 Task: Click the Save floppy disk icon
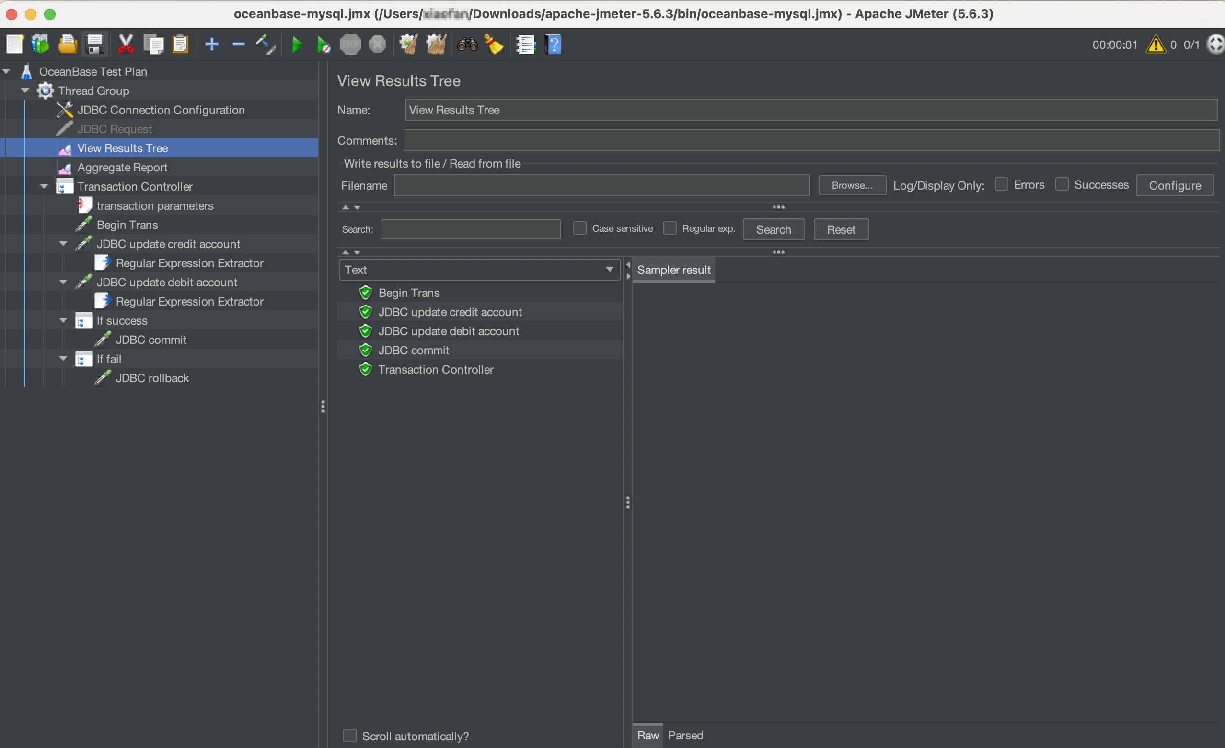click(x=95, y=45)
